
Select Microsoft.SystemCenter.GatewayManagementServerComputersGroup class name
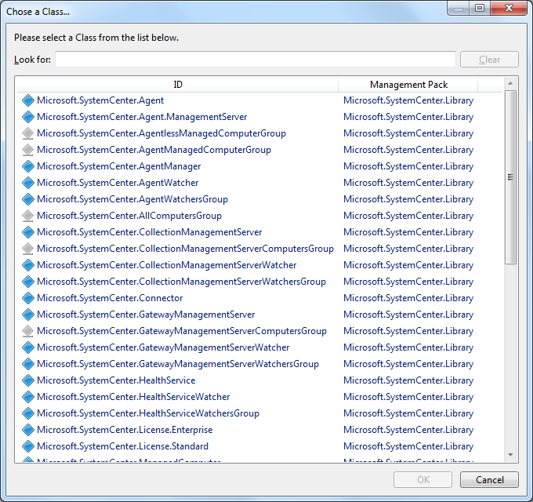[x=182, y=331]
